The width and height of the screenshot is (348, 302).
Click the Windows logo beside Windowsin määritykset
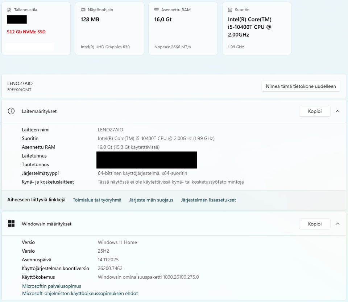point(11,224)
